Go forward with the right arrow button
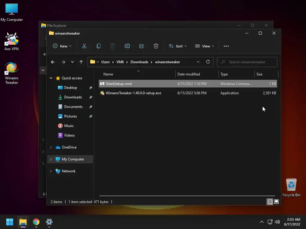 tap(63, 62)
